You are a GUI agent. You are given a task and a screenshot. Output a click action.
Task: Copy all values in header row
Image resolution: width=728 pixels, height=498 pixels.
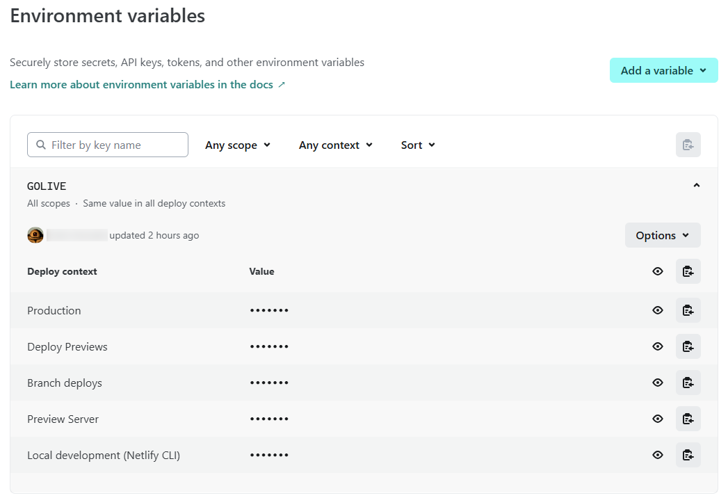pos(688,271)
